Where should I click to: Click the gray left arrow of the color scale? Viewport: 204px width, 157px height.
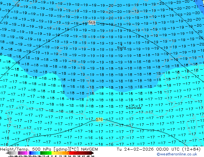click(x=7, y=153)
